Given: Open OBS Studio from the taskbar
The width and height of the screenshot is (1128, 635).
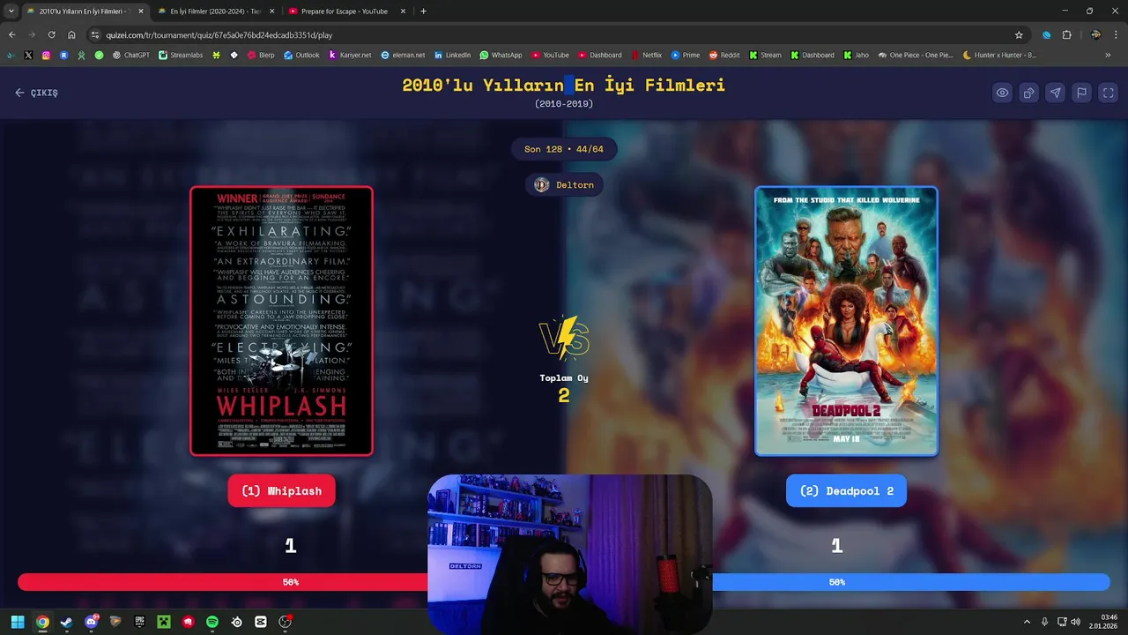Looking at the screenshot, I should (285, 622).
